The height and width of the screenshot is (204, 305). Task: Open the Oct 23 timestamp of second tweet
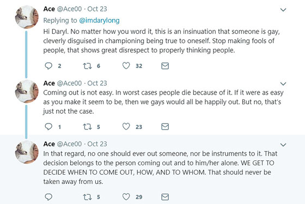[97, 83]
